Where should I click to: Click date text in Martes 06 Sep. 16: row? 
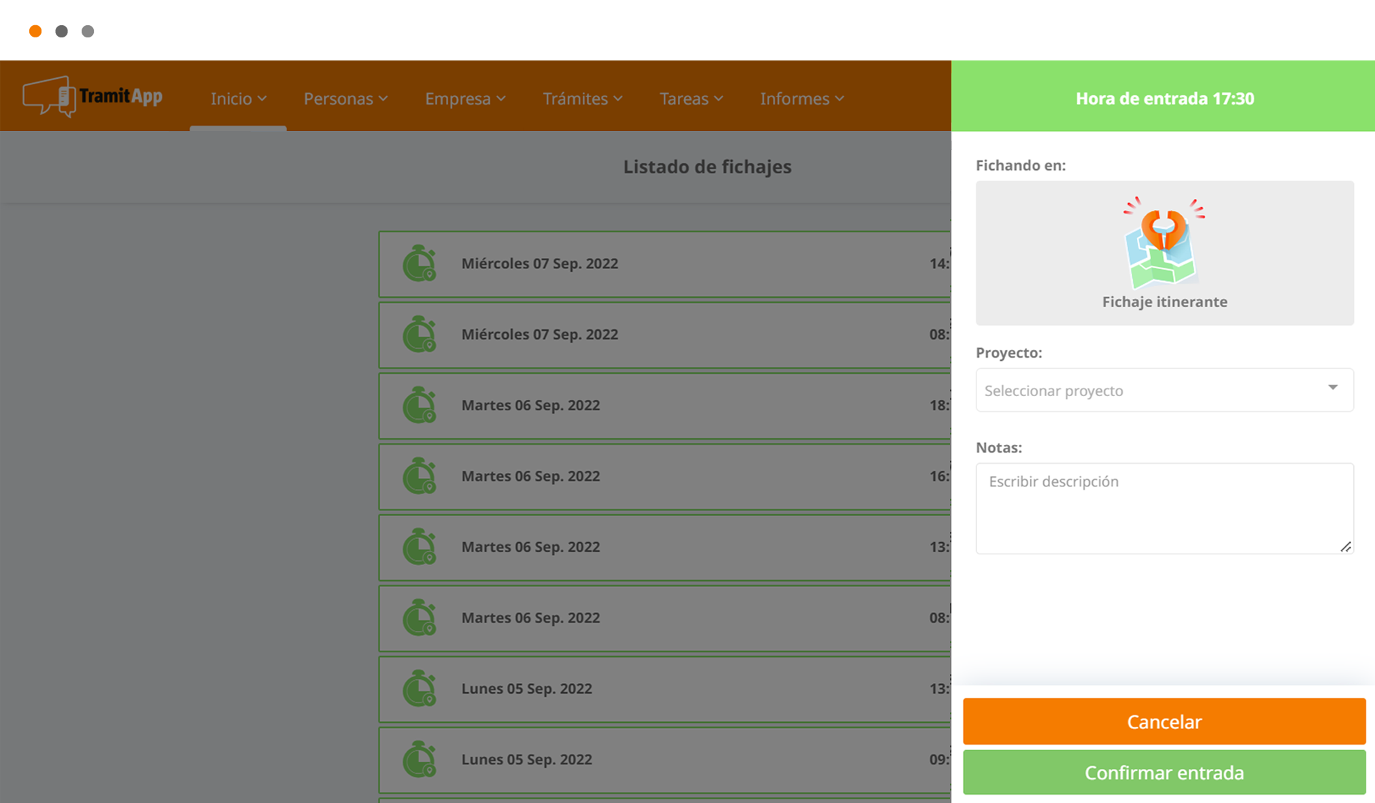[530, 476]
